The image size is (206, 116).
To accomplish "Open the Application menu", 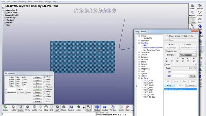I will pyautogui.click(x=38, y=2).
